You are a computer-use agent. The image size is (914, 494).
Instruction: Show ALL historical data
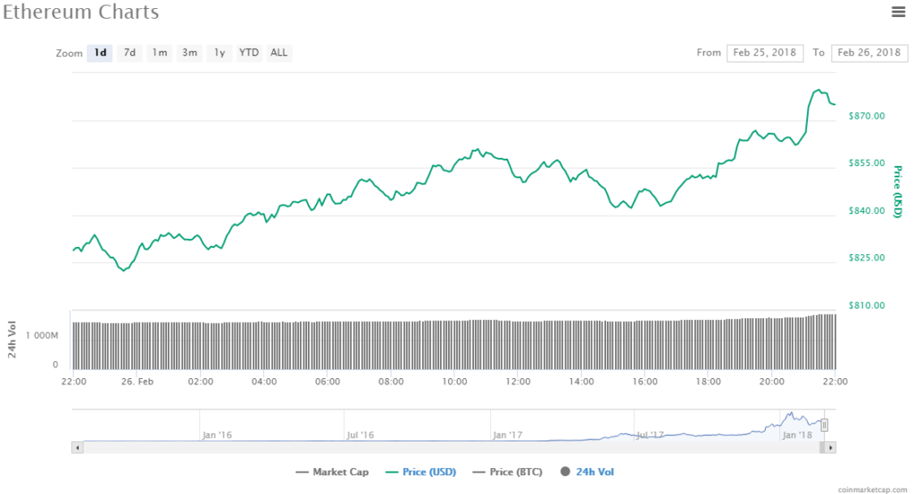pyautogui.click(x=279, y=53)
